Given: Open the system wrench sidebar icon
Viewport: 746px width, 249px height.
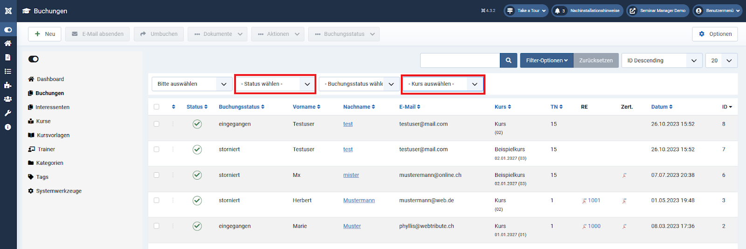Looking at the screenshot, I should [x=8, y=113].
